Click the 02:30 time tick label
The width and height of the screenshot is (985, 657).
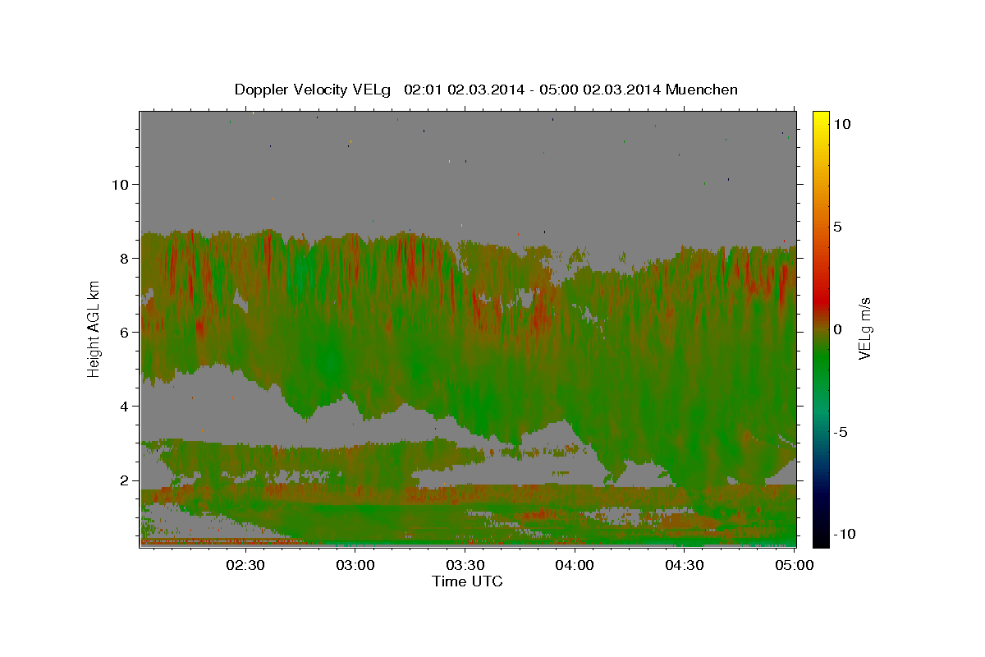[x=245, y=565]
